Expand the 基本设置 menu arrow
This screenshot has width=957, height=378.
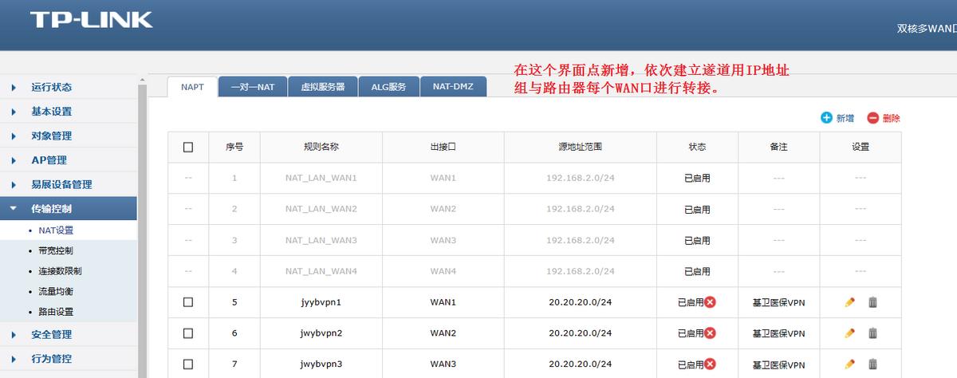[14, 112]
